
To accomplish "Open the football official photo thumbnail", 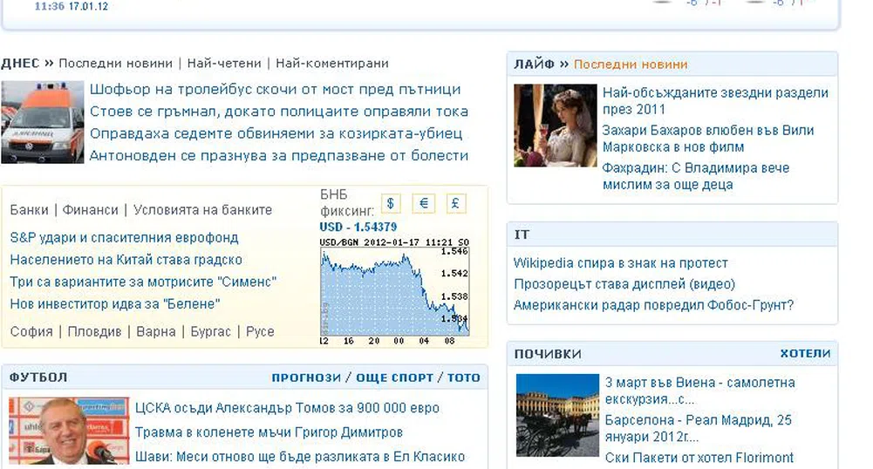I will (x=69, y=431).
